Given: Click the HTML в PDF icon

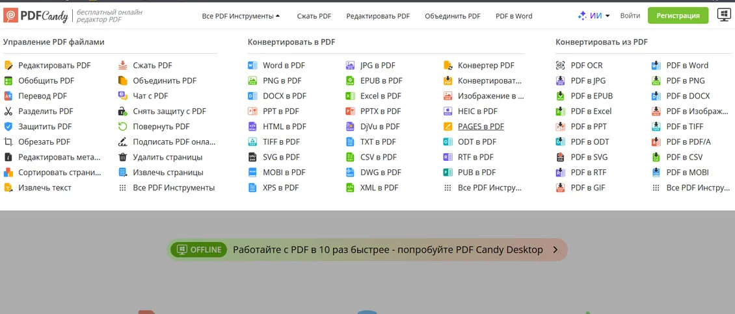Looking at the screenshot, I should coord(252,127).
